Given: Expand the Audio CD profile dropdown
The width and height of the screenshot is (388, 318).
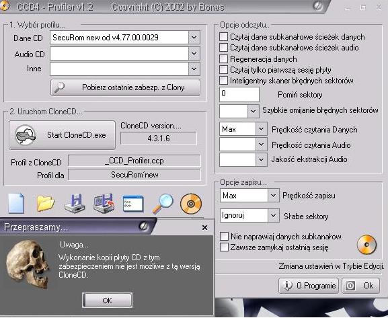Looking at the screenshot, I should [x=194, y=54].
